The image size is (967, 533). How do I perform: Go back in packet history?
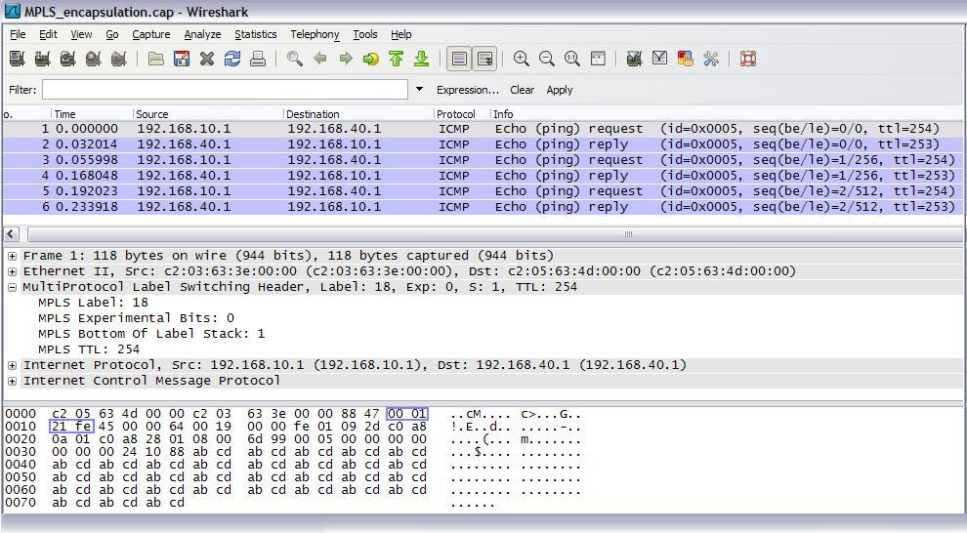pos(320,59)
